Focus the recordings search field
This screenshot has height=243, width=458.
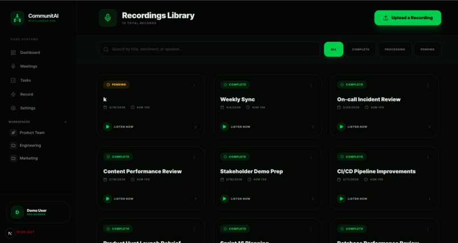(x=209, y=49)
